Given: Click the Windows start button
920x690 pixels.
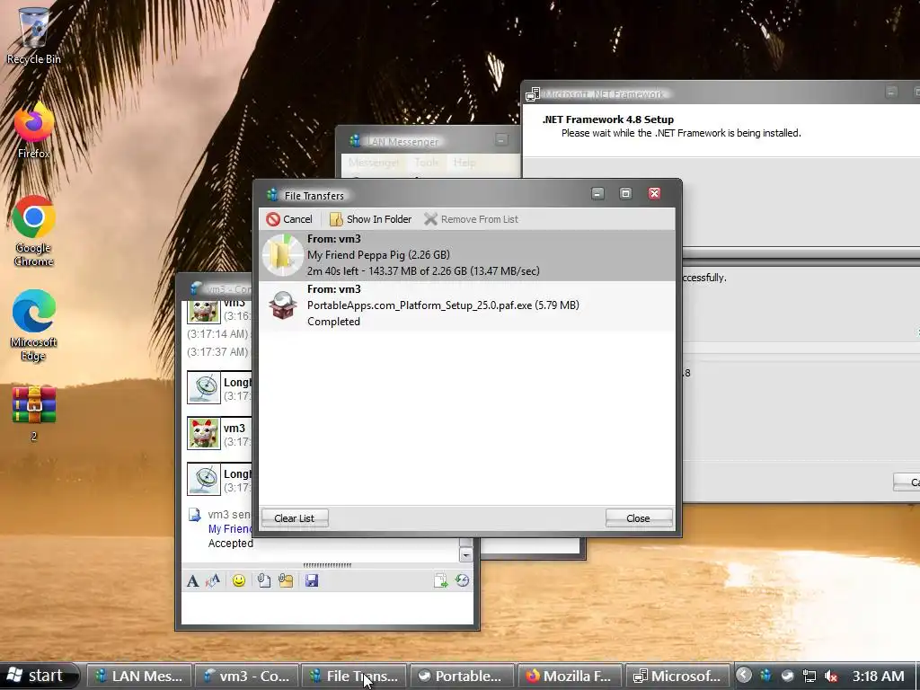Looking at the screenshot, I should point(39,676).
